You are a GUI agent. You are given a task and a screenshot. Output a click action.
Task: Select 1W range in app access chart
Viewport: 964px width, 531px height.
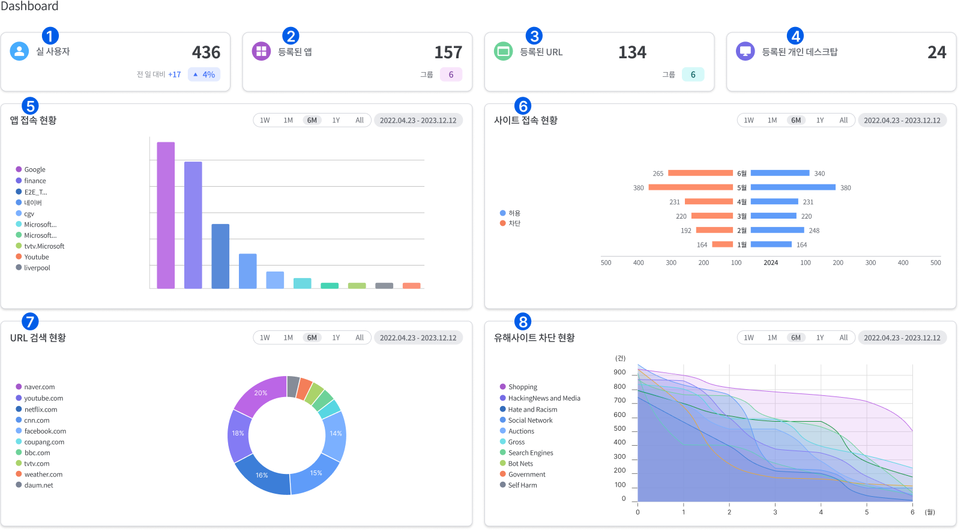click(265, 120)
